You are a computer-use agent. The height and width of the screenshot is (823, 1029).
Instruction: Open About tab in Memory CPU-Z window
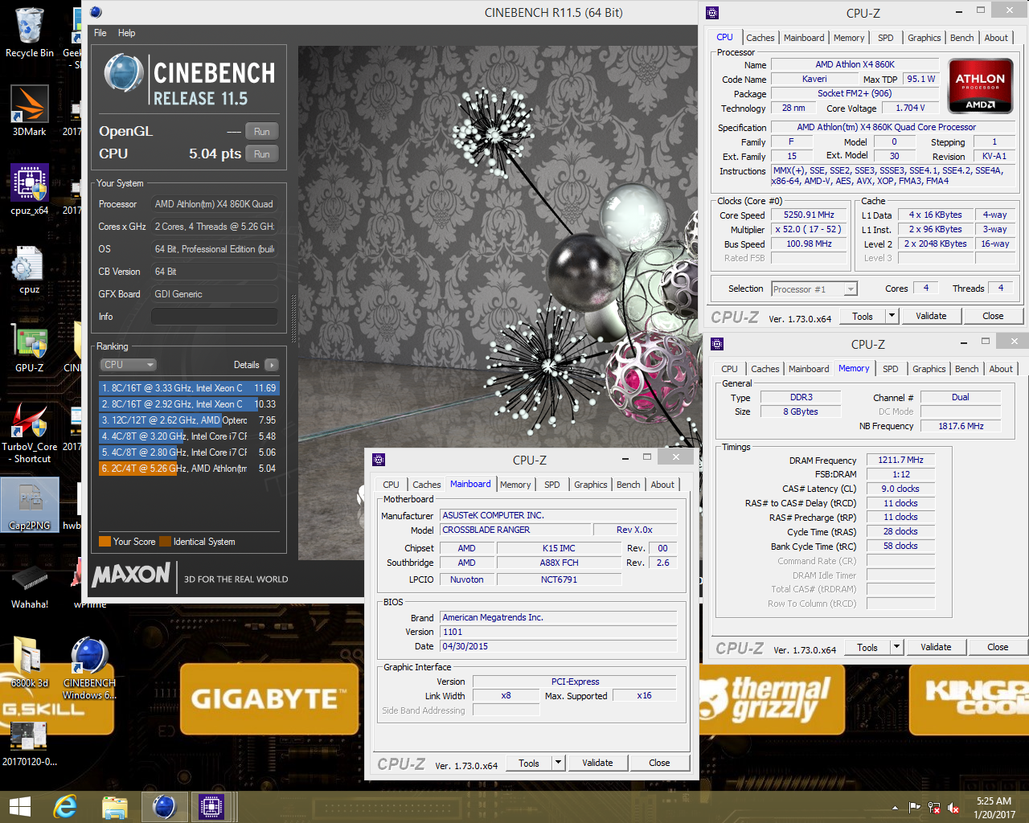pos(1001,369)
